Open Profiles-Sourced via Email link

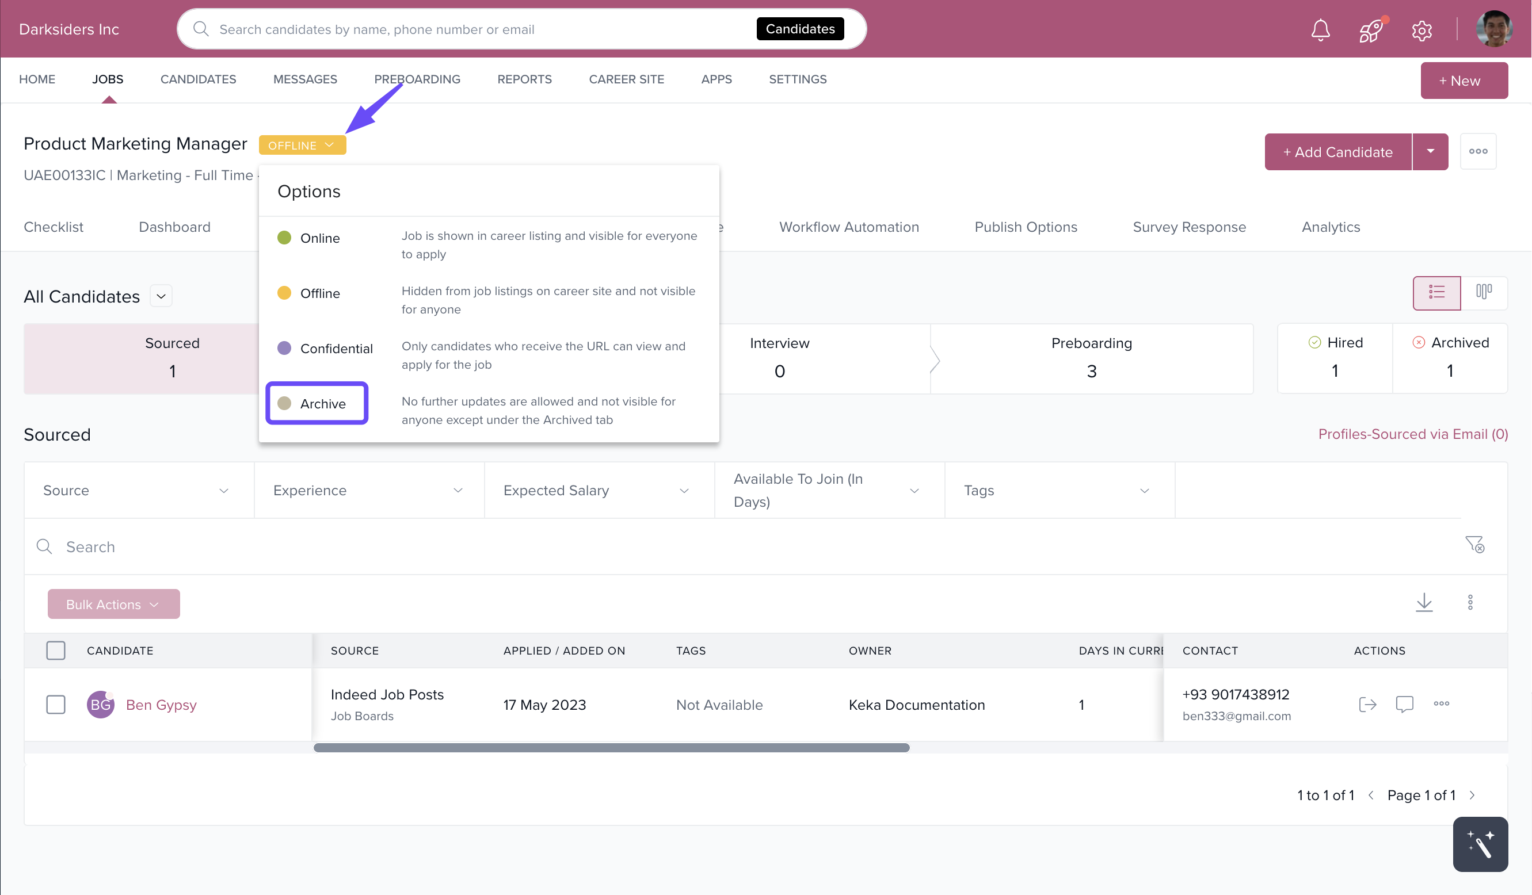(x=1412, y=434)
